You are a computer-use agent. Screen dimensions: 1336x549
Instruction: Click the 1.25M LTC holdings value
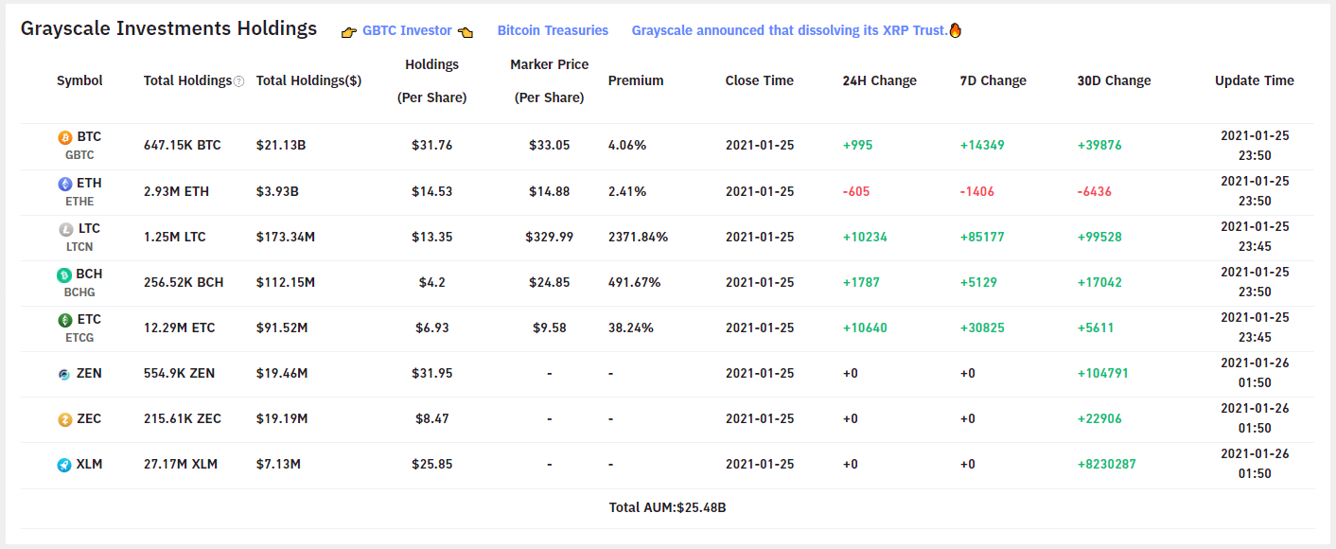pos(175,237)
